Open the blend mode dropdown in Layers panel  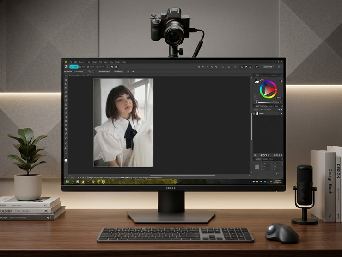(x=269, y=109)
